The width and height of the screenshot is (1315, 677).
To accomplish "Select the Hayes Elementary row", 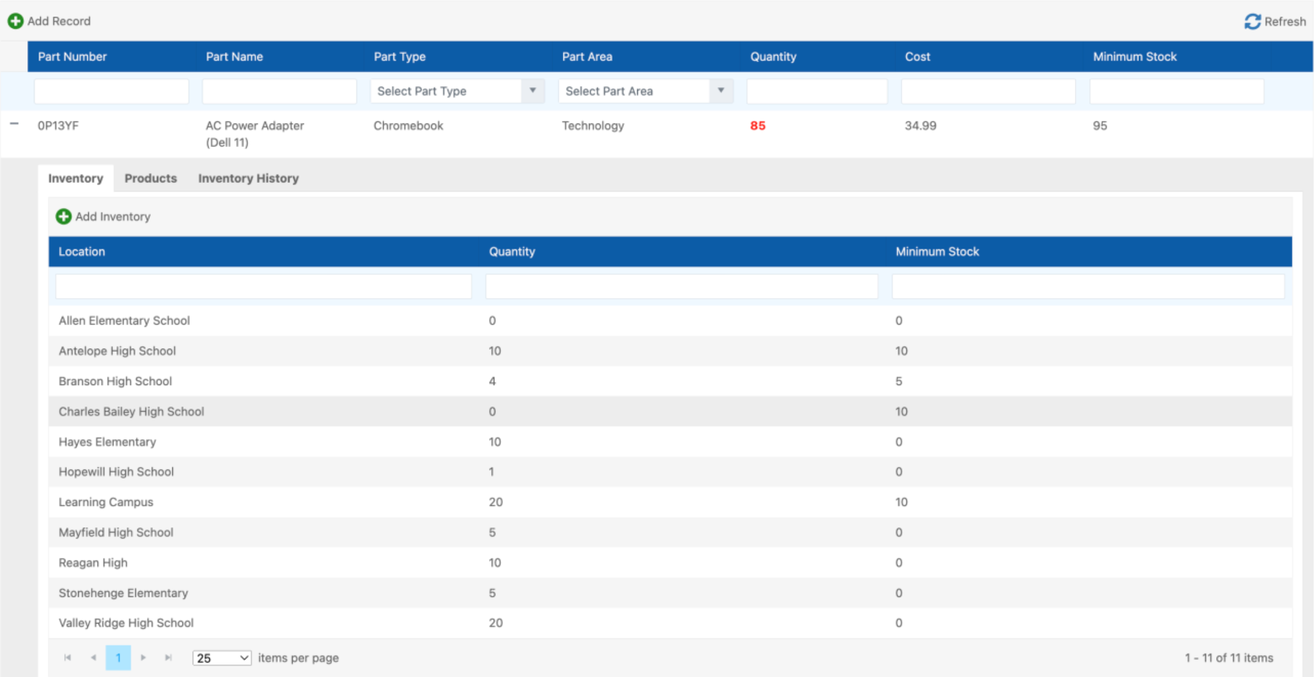I will pyautogui.click(x=670, y=442).
